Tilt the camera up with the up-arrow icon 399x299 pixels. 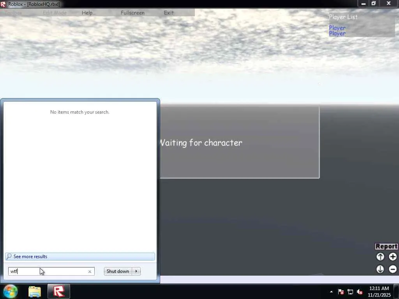point(380,257)
